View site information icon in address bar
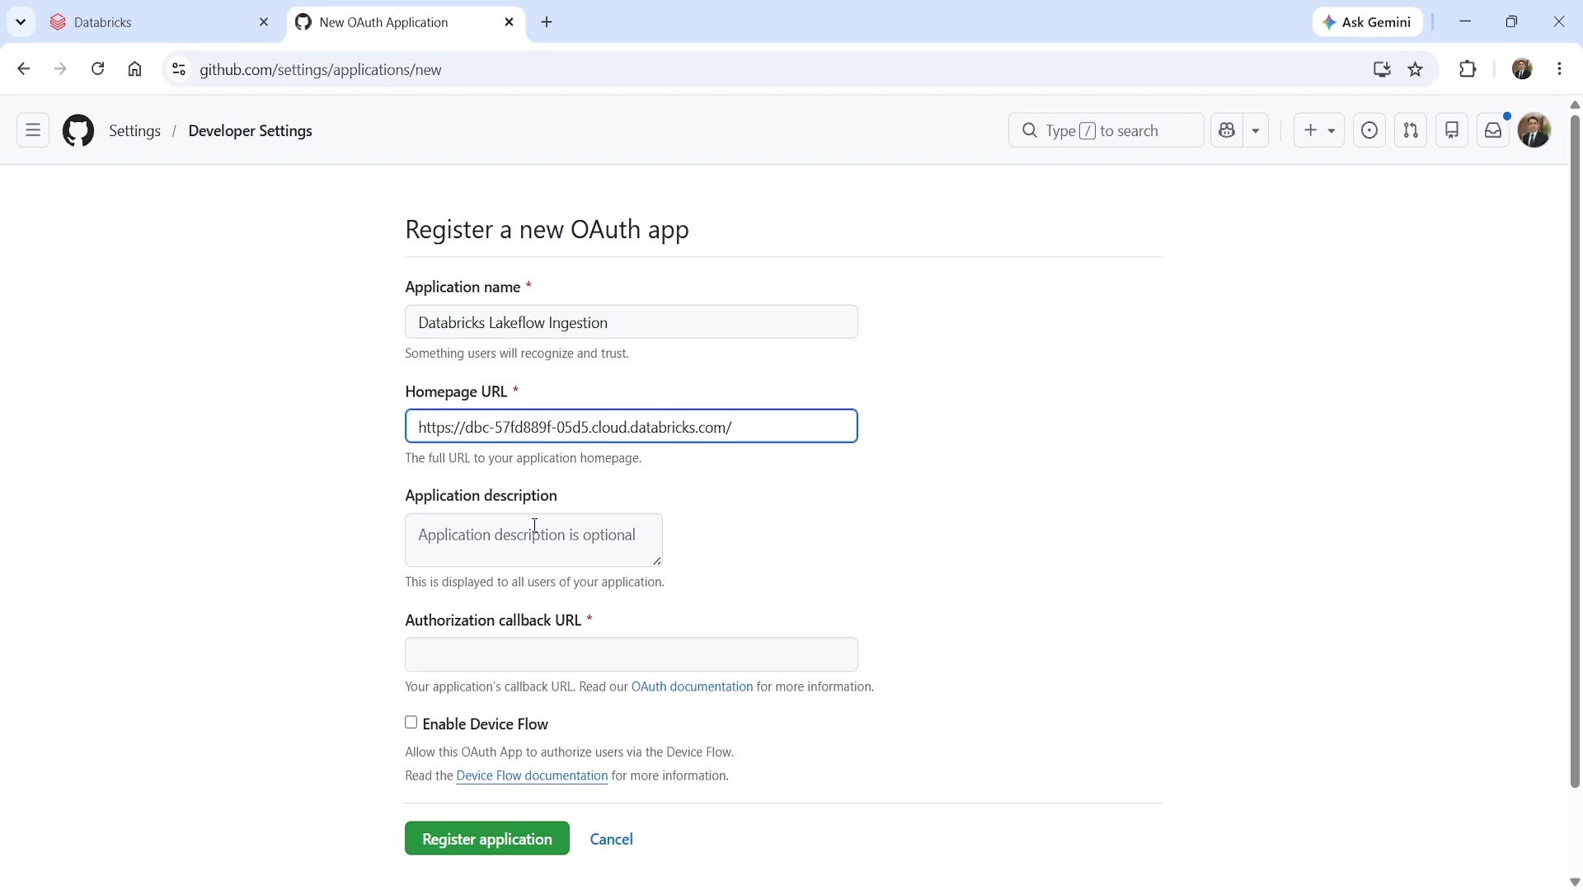This screenshot has width=1583, height=890. 179,70
